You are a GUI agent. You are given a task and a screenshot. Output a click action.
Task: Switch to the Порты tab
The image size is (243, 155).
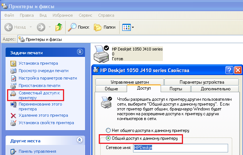click(x=176, y=89)
